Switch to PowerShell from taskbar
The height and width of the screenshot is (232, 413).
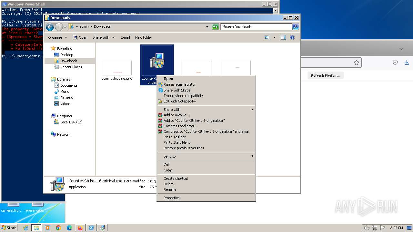click(91, 228)
